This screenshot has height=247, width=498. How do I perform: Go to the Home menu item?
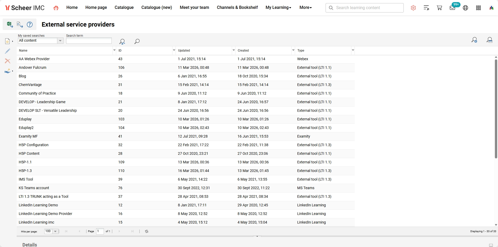pos(72,8)
